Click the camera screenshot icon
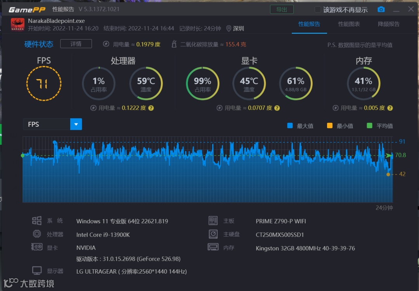The width and height of the screenshot is (419, 291). click(381, 10)
